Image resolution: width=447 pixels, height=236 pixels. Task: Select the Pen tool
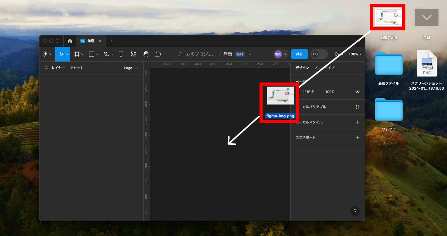106,54
